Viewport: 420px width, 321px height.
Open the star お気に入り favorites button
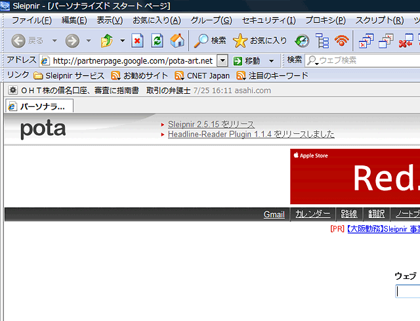click(x=260, y=41)
